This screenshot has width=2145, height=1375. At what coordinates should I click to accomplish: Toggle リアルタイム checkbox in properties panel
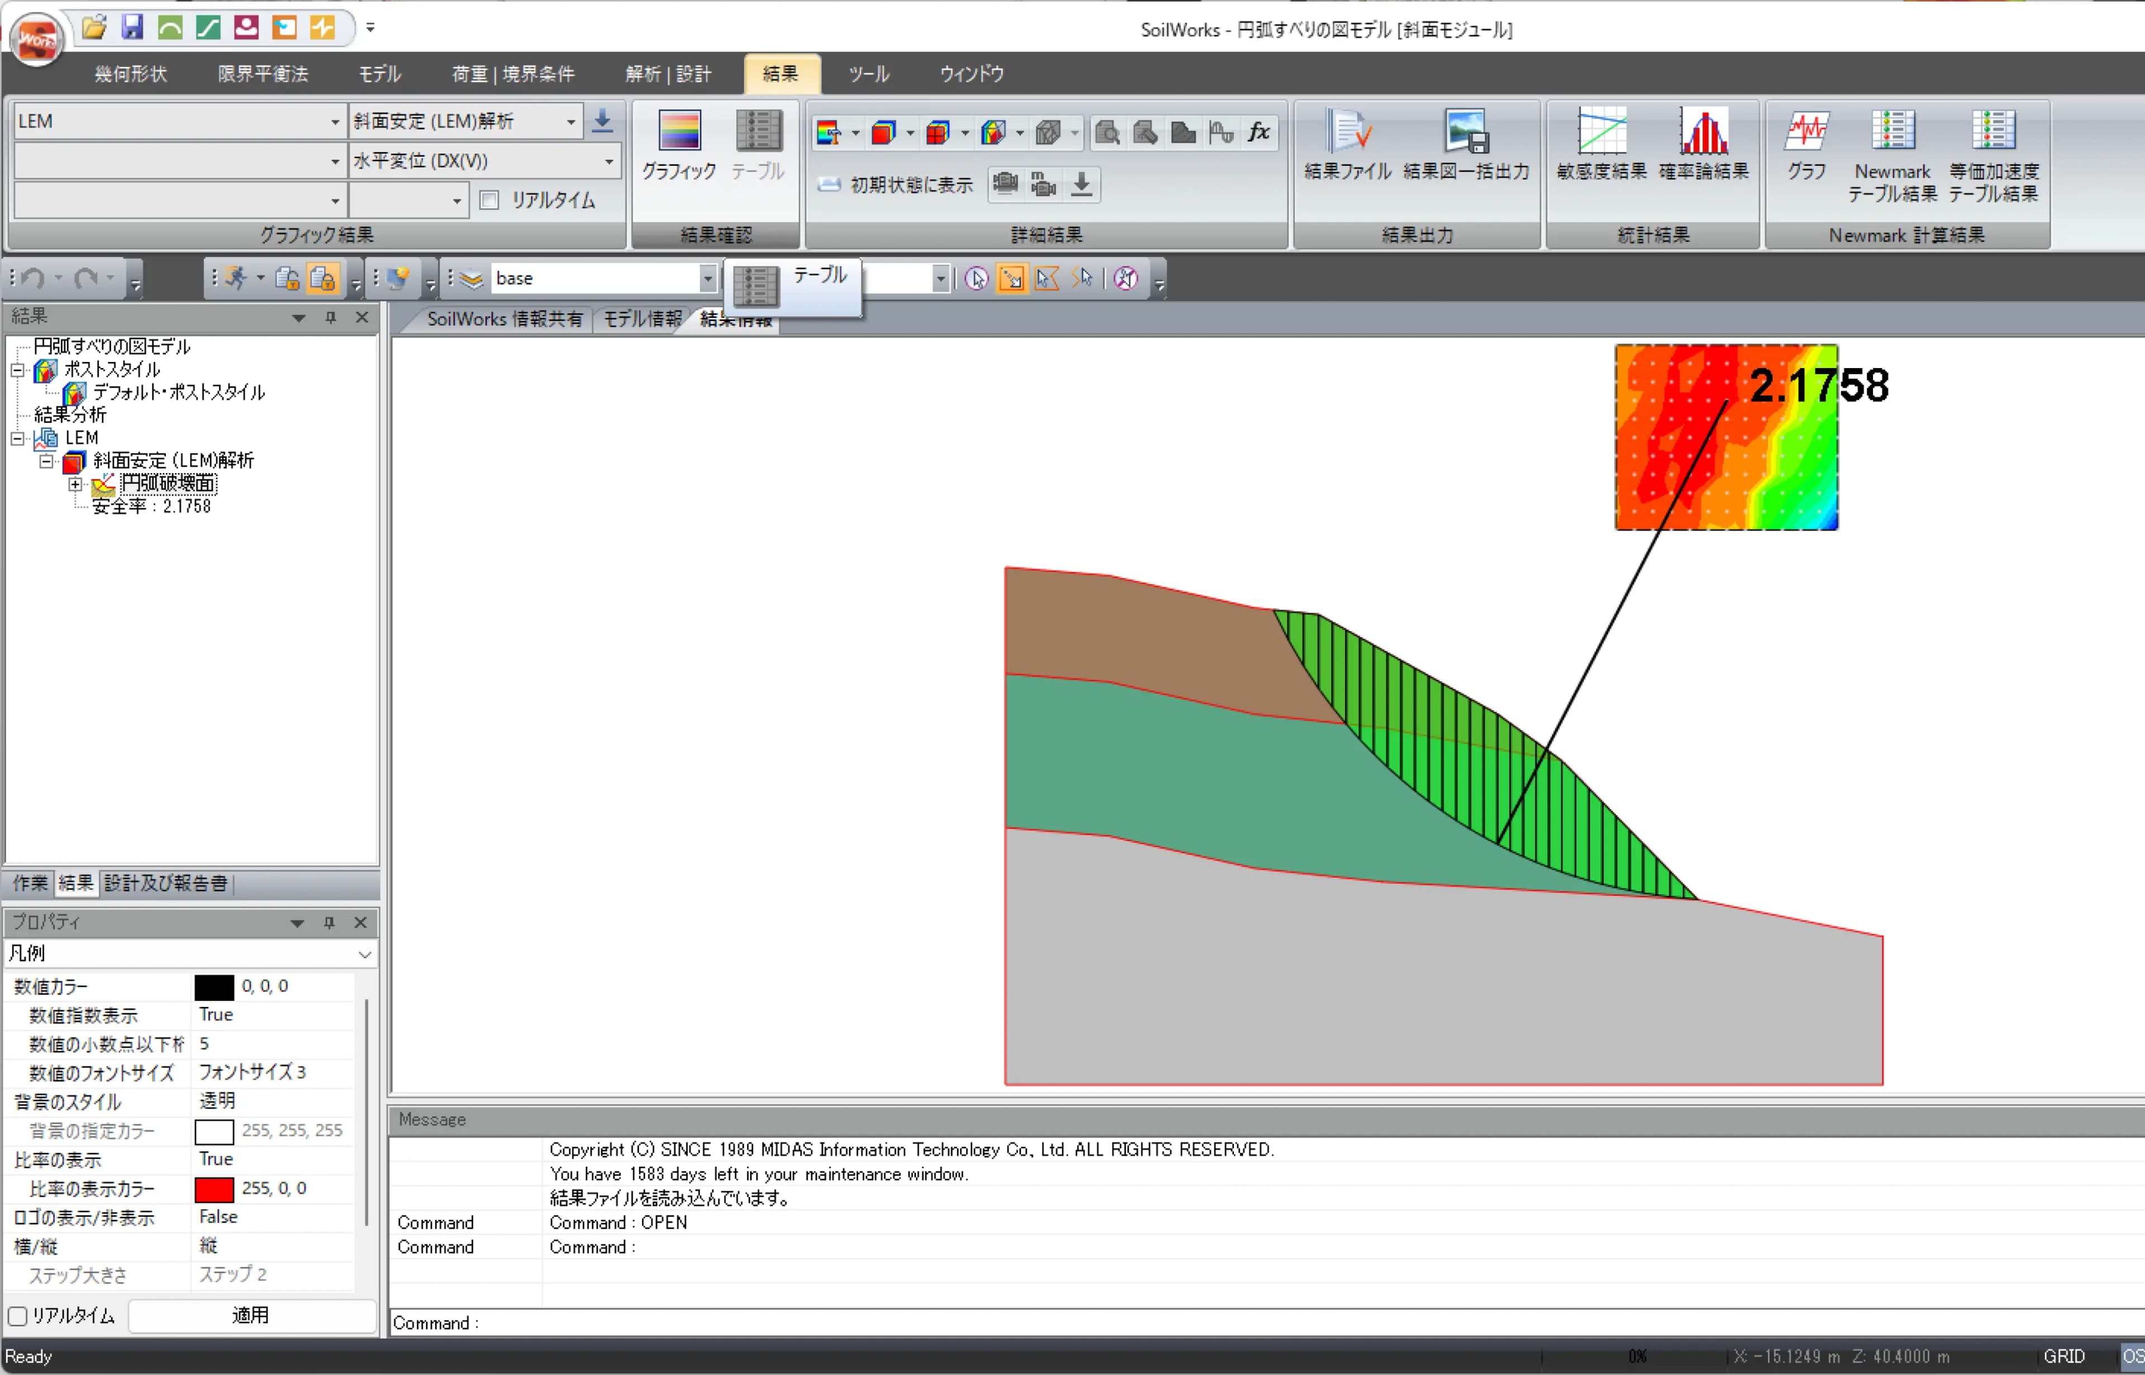click(x=17, y=1315)
